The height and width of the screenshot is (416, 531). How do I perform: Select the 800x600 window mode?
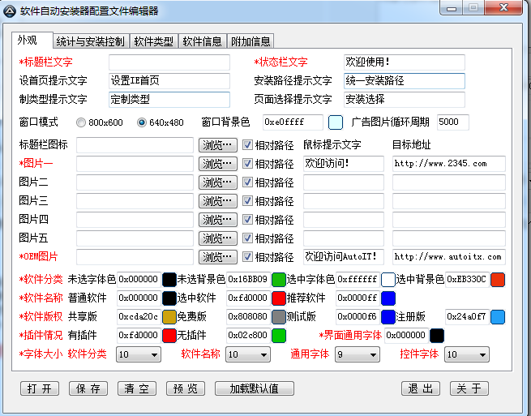tap(81, 122)
